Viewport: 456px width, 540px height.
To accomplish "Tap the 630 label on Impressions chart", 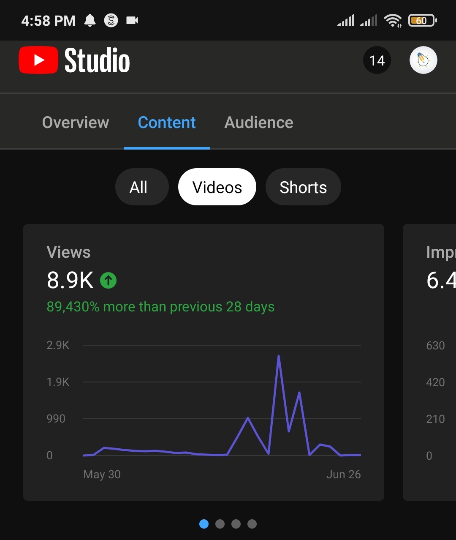I will (x=435, y=346).
